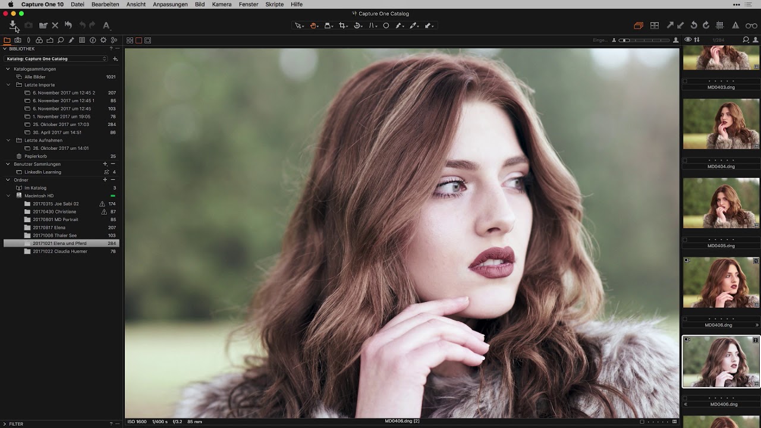This screenshot has width=761, height=428.
Task: Remove user collection with the minus button
Action: [x=113, y=164]
